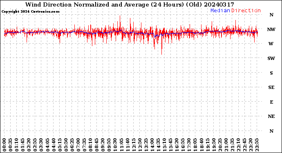Viewport: 282px width, 153px height.
Task: Click the 00:00 time label
Action: pyautogui.click(x=4, y=145)
